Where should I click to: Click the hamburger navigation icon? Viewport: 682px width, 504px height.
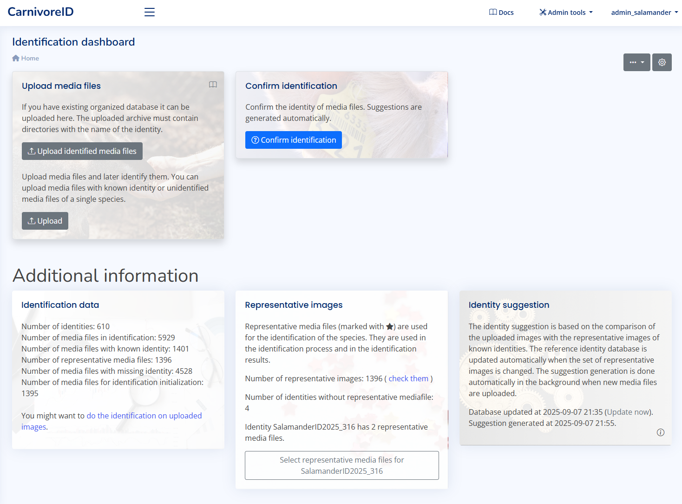(x=149, y=12)
